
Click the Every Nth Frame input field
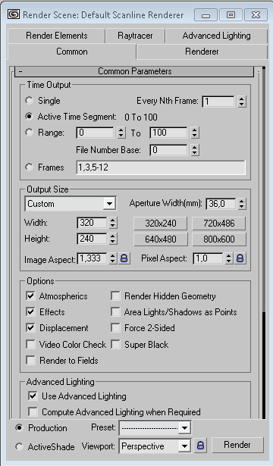(x=218, y=102)
